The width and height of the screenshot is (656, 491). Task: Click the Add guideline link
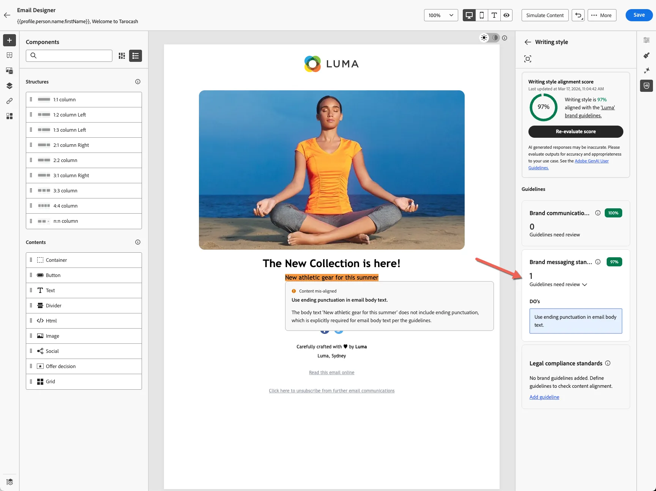544,397
